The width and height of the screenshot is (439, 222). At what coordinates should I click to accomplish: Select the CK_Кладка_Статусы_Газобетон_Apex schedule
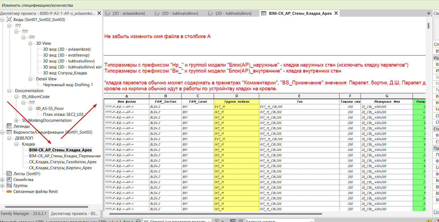[x=63, y=162]
